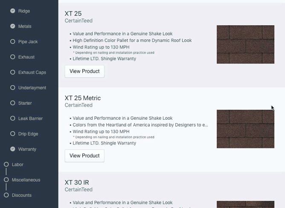Go to the Metals section
Screen dimensions: 285x208
pyautogui.click(x=25, y=26)
